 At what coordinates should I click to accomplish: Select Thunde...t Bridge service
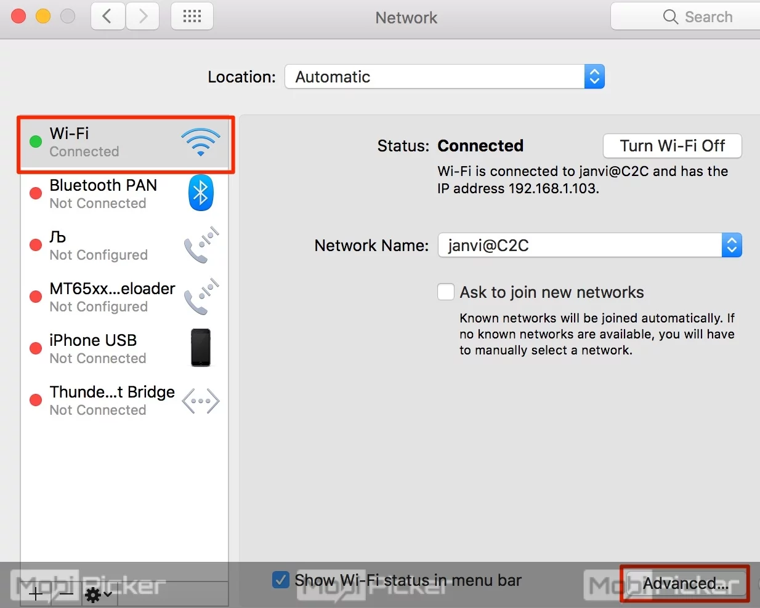pos(124,401)
